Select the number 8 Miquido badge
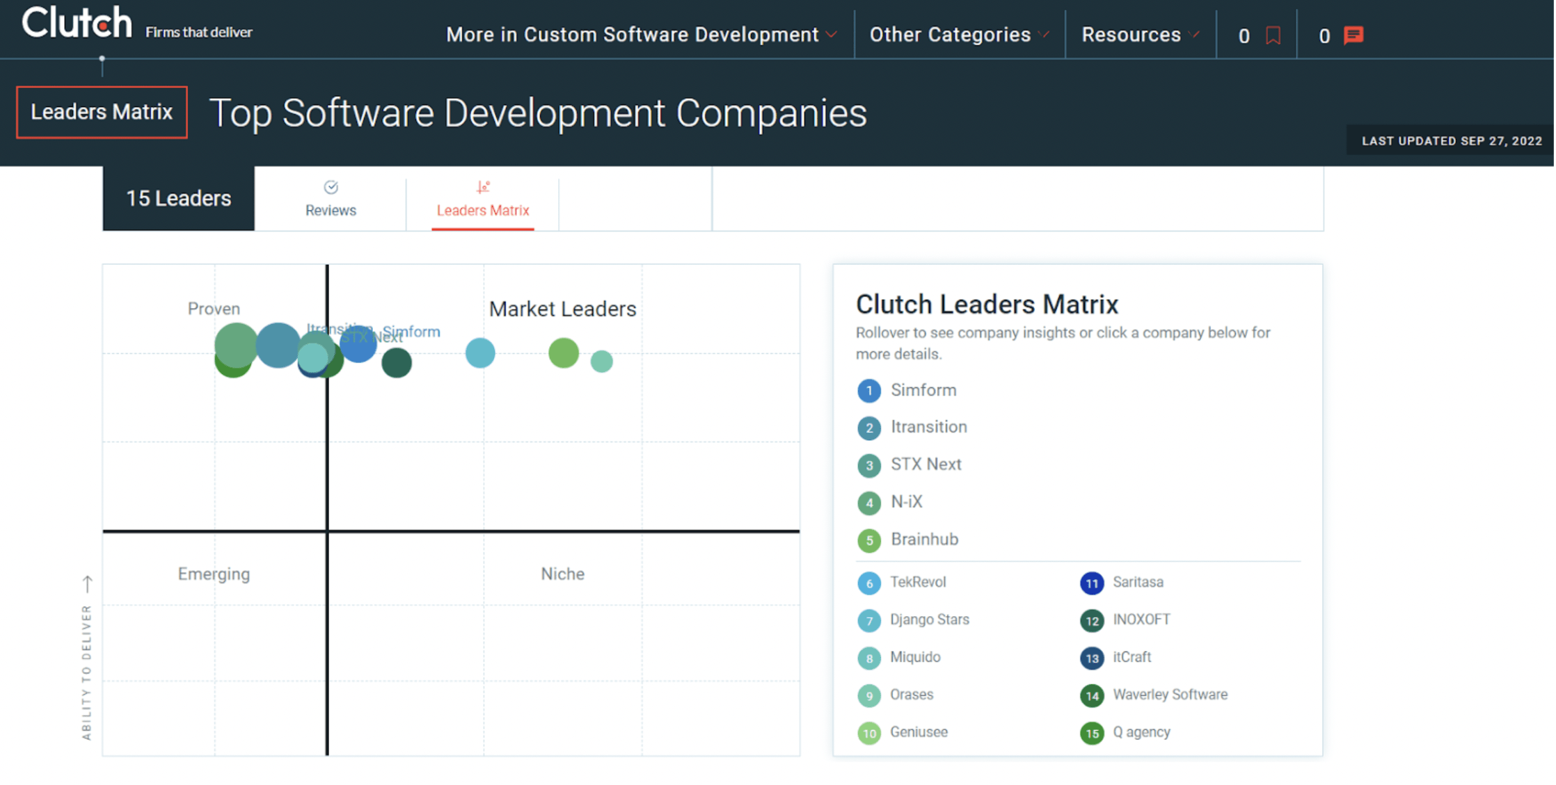This screenshot has width=1556, height=785. click(x=868, y=658)
